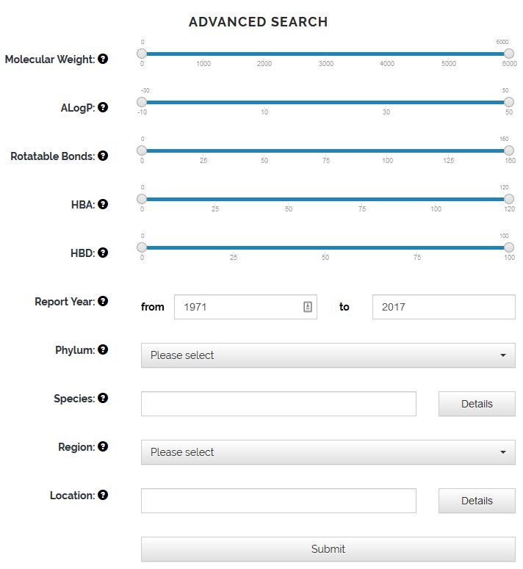Open the Phylum dropdown
Screen dimensions: 523x569
tap(328, 355)
